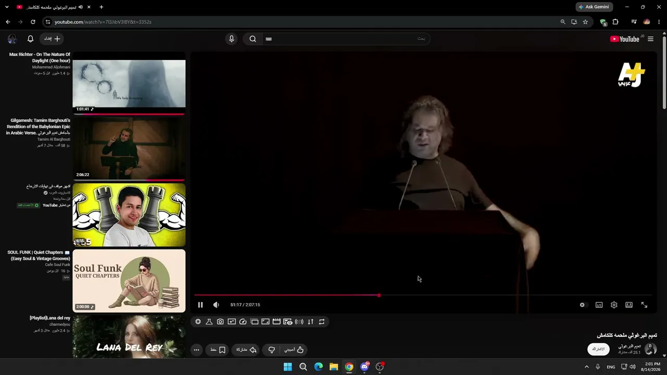
Task: Toggle subtitles/closed captions in player
Action: point(599,305)
